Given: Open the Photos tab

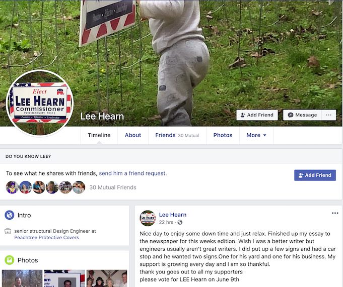Looking at the screenshot, I should click(223, 135).
